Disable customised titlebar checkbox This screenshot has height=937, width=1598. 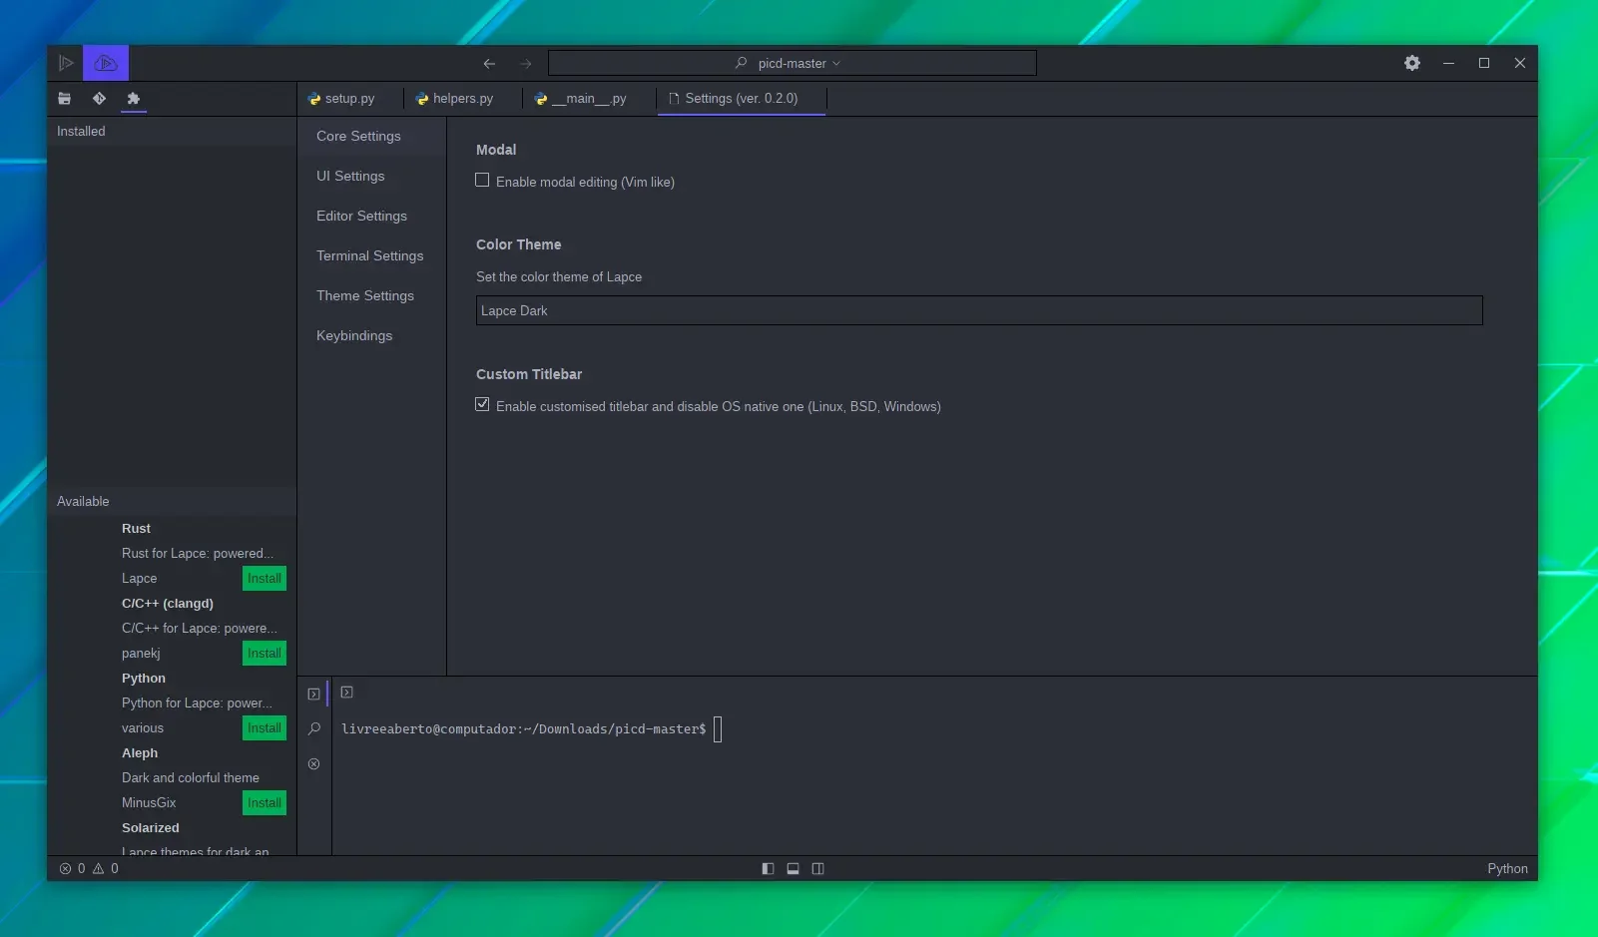tap(482, 405)
